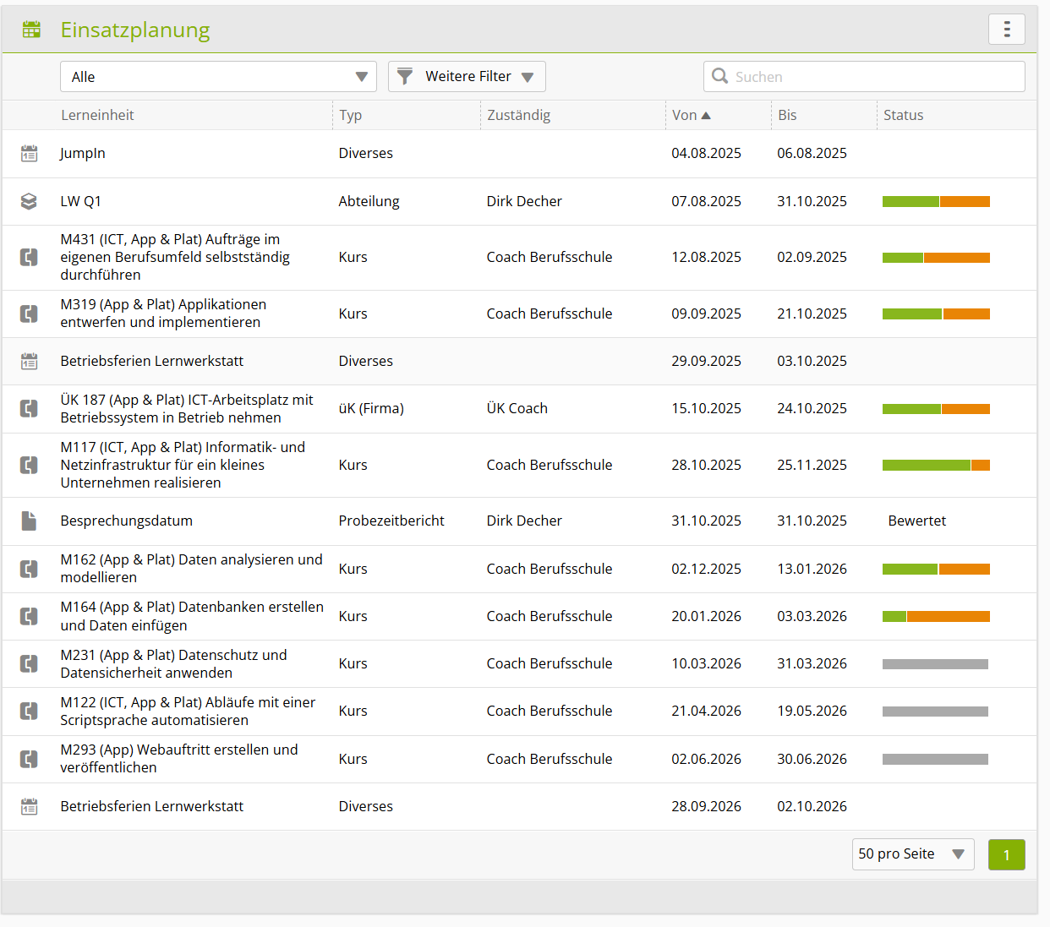Screen dimensions: 1050x927
Task: Sort by the Zuständig column header
Action: point(518,115)
